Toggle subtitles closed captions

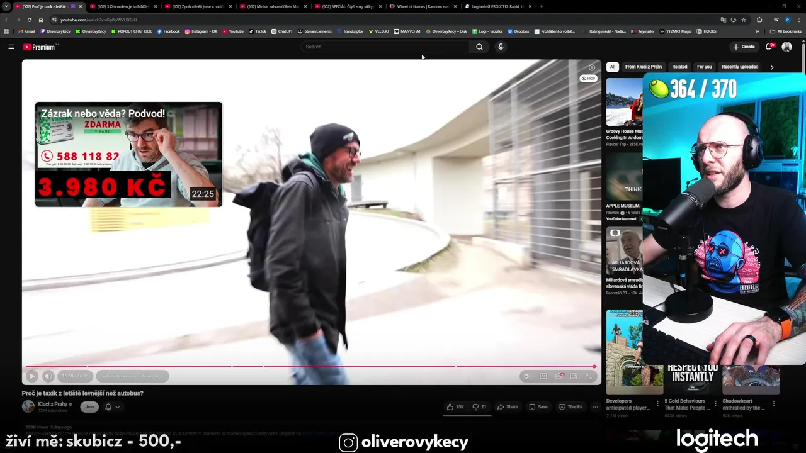pos(543,376)
